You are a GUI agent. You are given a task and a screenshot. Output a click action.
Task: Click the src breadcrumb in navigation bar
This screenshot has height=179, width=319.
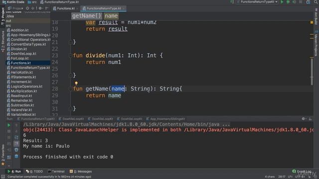32,2
